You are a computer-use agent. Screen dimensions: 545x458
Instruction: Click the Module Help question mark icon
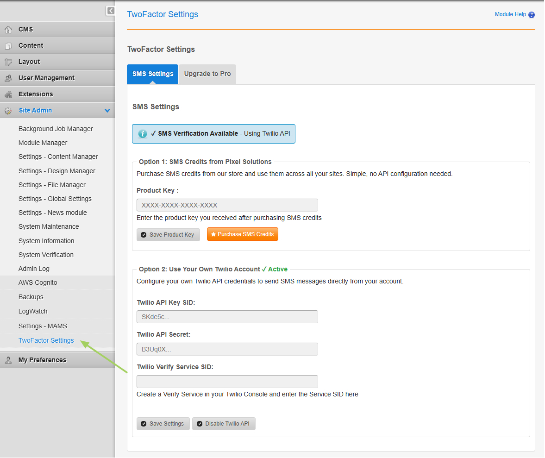click(532, 14)
